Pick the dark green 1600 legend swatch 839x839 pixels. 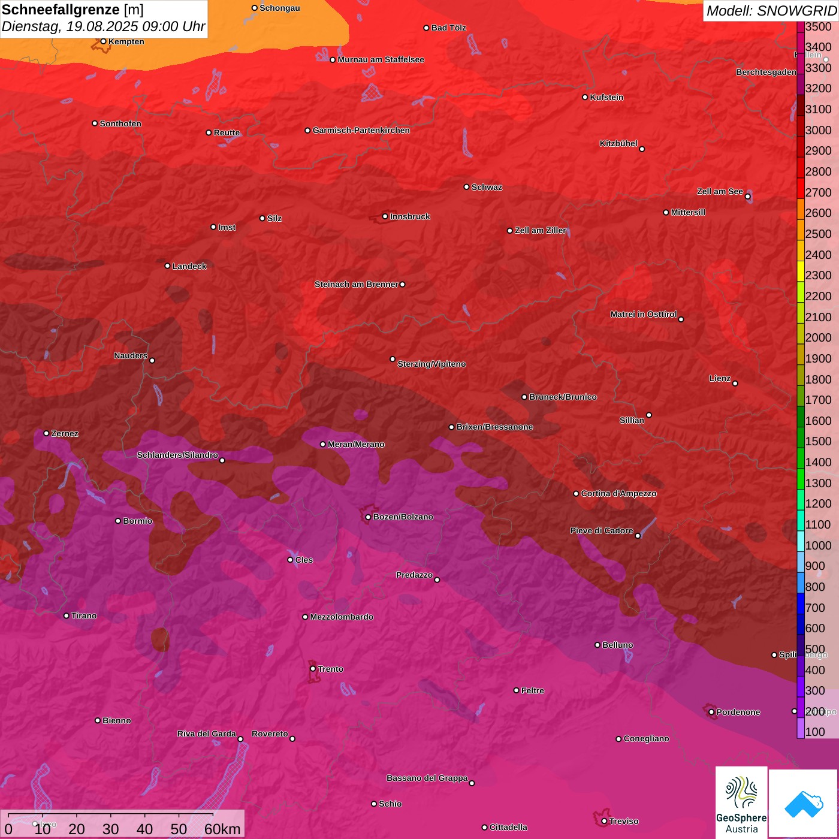pos(801,417)
